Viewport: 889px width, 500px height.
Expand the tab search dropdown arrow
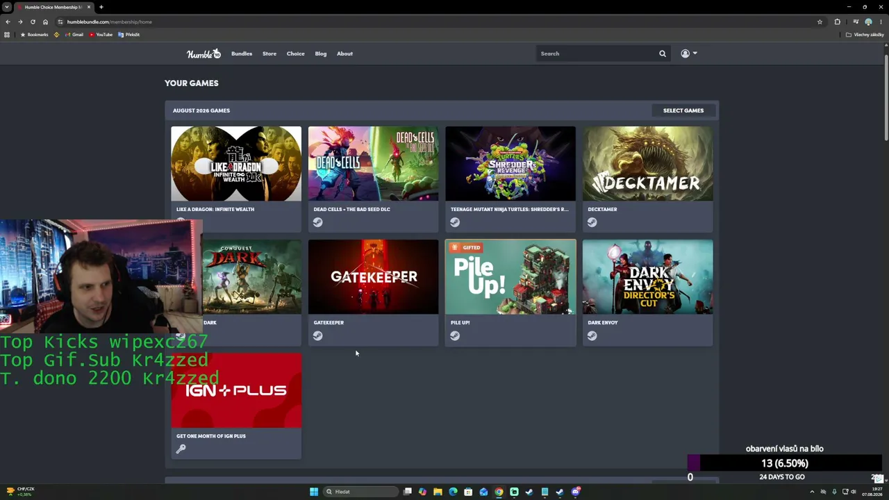click(7, 7)
